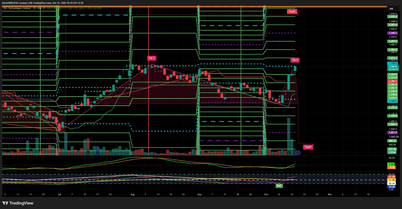Click the 1,626.4 green price label
This screenshot has height=209, width=402.
[393, 17]
